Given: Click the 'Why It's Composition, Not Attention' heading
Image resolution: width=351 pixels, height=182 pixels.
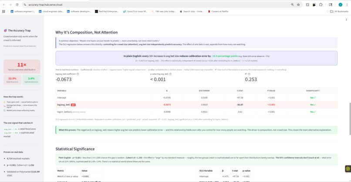Looking at the screenshot, I should coord(86,33).
